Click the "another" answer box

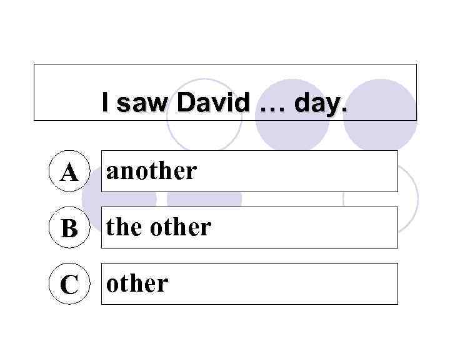click(249, 171)
